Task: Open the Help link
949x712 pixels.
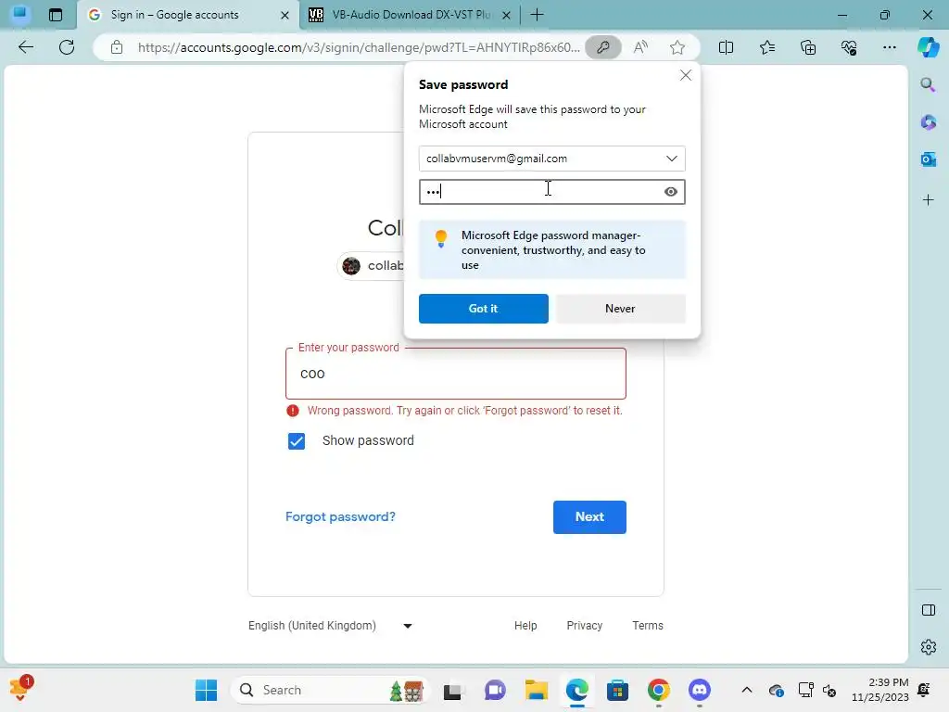Action: coord(525,626)
